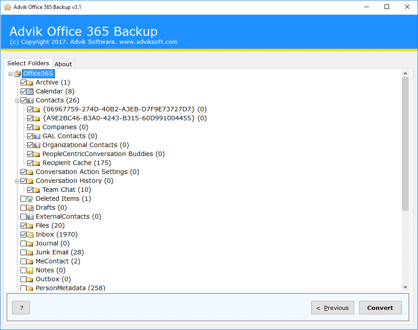Click the Conversation Action Settings folder icon

pyautogui.click(x=30, y=172)
